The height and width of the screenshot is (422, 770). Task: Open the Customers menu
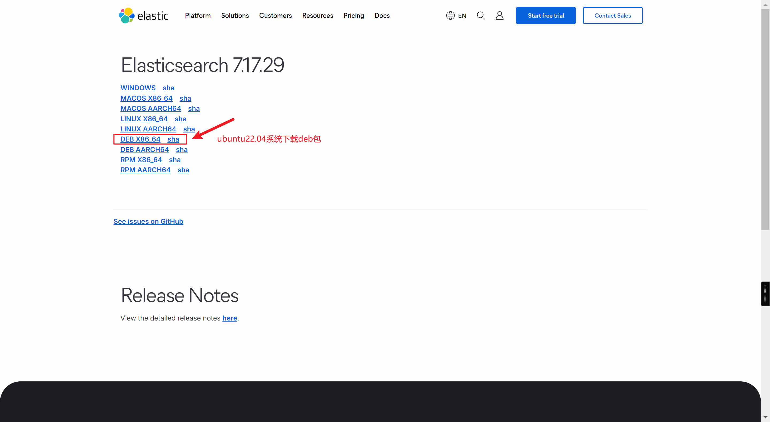pos(275,15)
